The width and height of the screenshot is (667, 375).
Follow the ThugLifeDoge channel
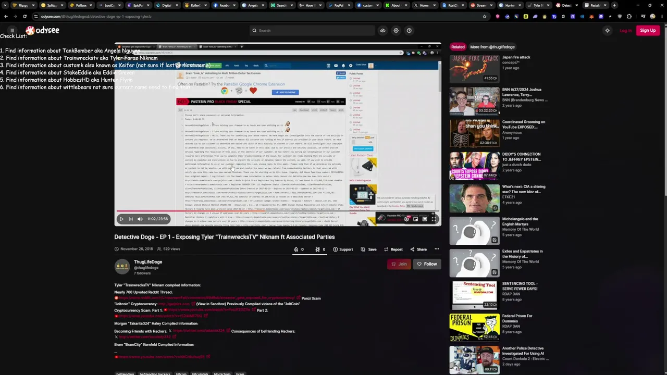[x=427, y=264]
